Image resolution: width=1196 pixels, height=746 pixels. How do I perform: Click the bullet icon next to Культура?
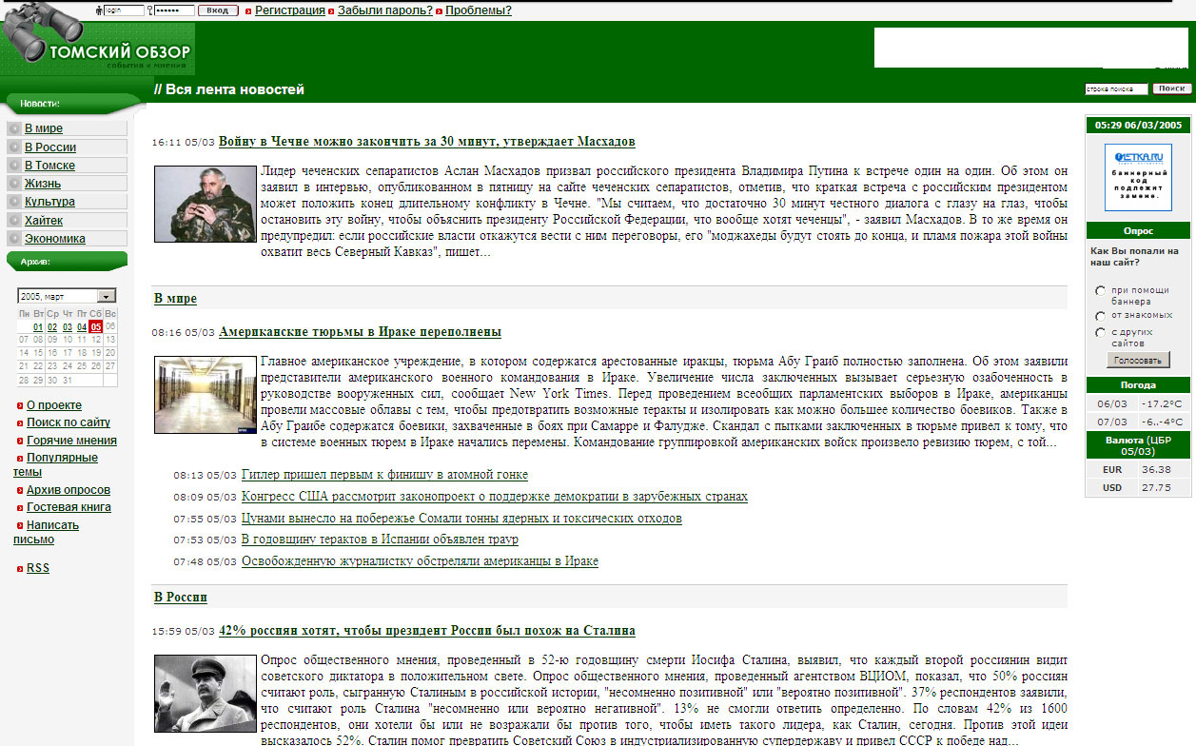pyautogui.click(x=14, y=202)
